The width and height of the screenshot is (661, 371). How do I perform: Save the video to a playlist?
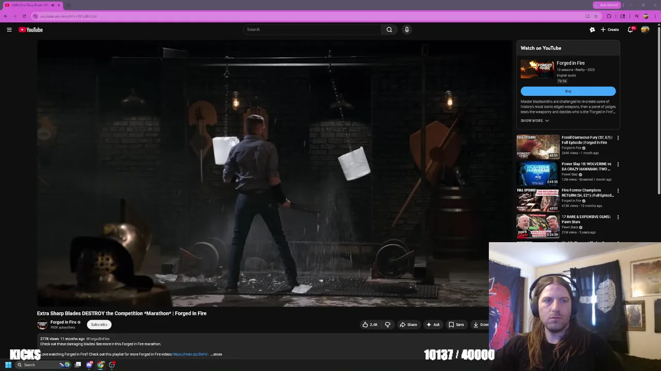pyautogui.click(x=456, y=325)
